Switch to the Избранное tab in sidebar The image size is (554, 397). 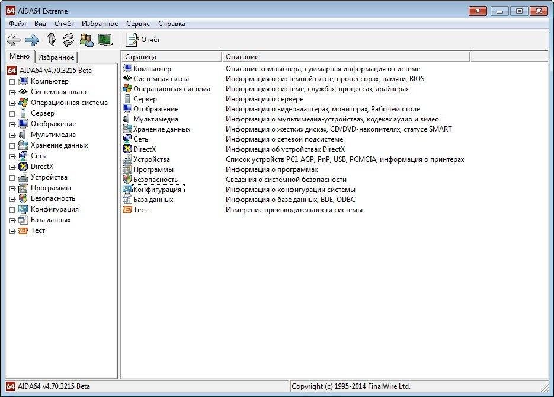[x=56, y=57]
